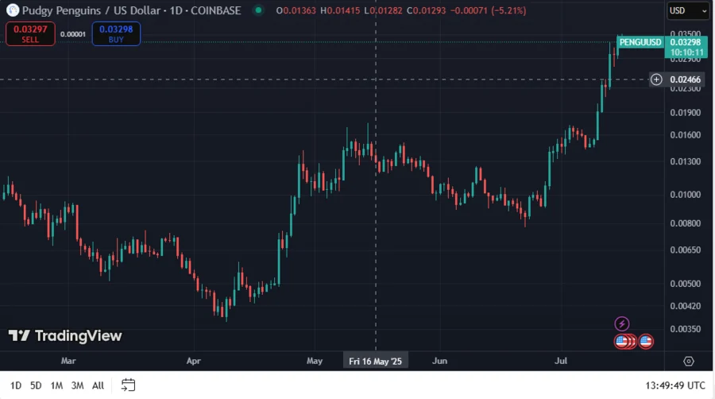Click the 0.00350 price axis label
The width and height of the screenshot is (715, 399).
tap(686, 329)
